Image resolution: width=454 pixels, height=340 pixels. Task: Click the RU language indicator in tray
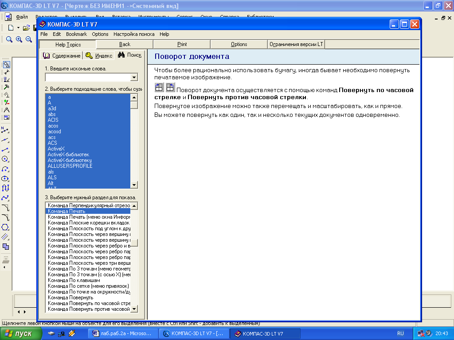400,334
